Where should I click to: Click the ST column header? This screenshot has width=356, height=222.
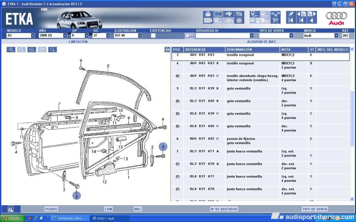click(312, 50)
